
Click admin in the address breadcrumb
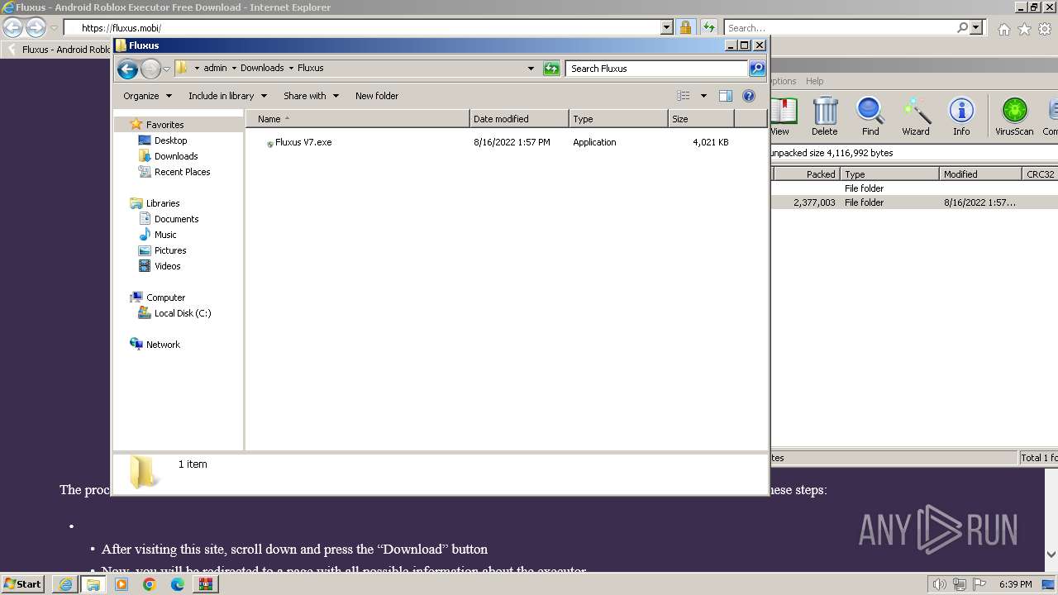point(215,68)
